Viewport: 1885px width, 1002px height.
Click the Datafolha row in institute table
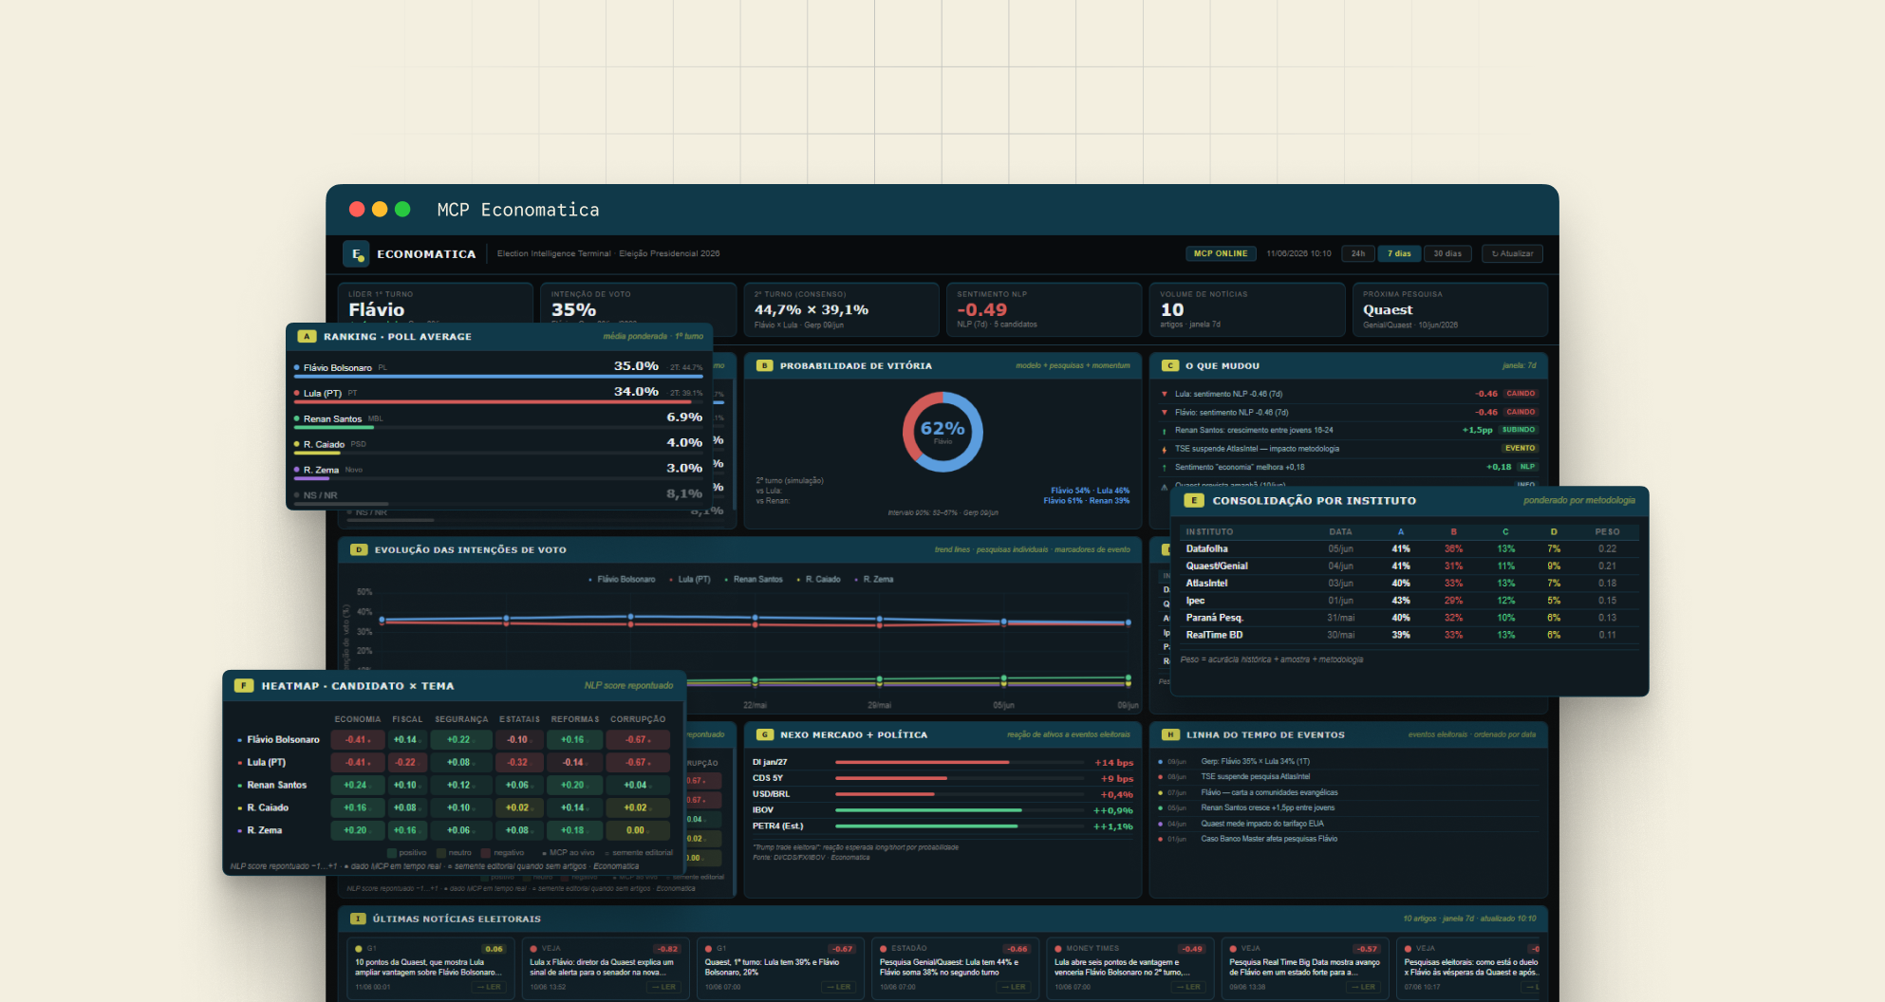click(x=1409, y=549)
